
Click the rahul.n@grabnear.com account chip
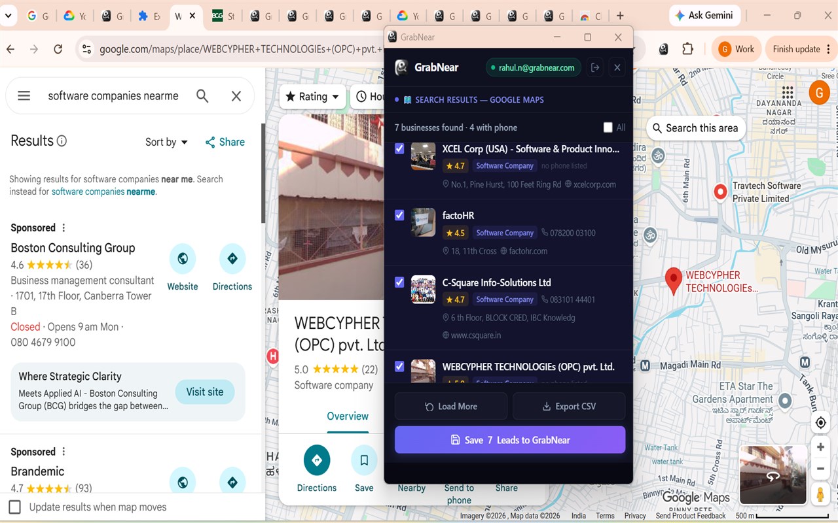click(533, 67)
